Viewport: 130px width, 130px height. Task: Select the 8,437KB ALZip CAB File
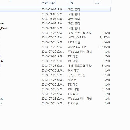(x=55, y=37)
